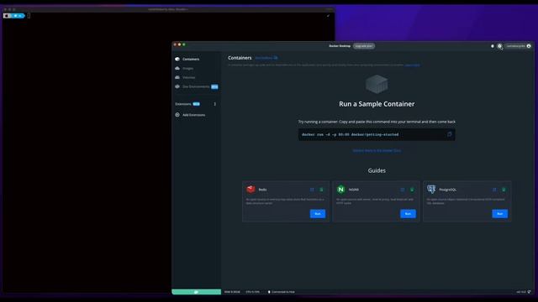
Task: Click the Containers sidebar icon
Action: (x=177, y=60)
